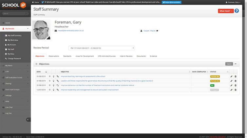Click lightbulb icon in 'Leaders and those' row
This screenshot has height=138, width=247.
(53, 81)
